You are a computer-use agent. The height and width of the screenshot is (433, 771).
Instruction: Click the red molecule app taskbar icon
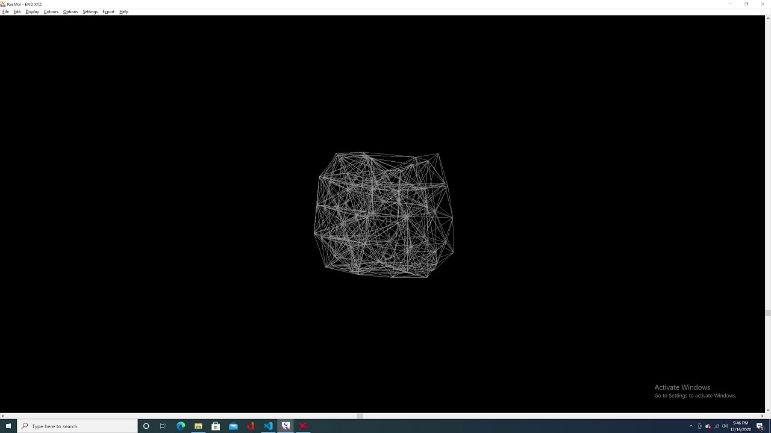tap(303, 426)
